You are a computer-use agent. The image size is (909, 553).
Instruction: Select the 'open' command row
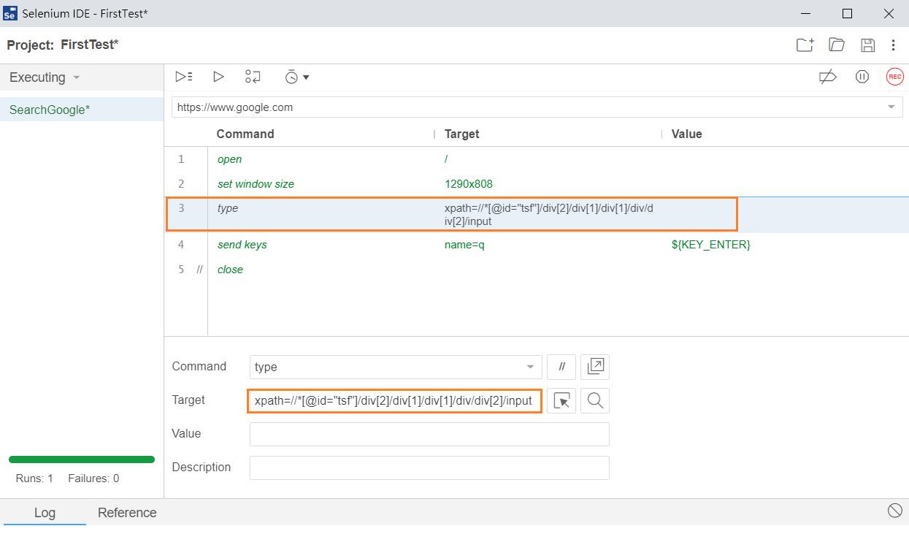[x=537, y=159]
